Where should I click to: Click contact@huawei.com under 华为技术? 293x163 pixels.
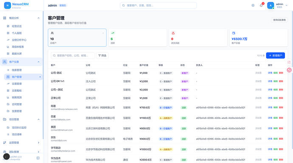(61, 161)
